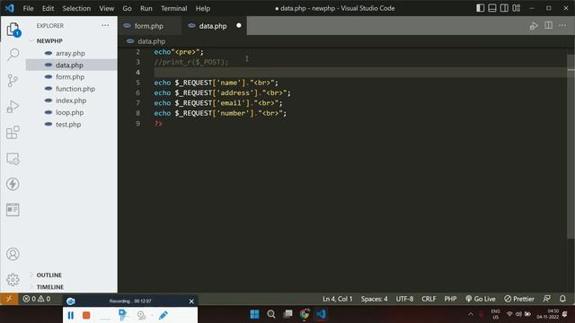Toggle the primary side bar
The image size is (575, 323).
tap(480, 8)
